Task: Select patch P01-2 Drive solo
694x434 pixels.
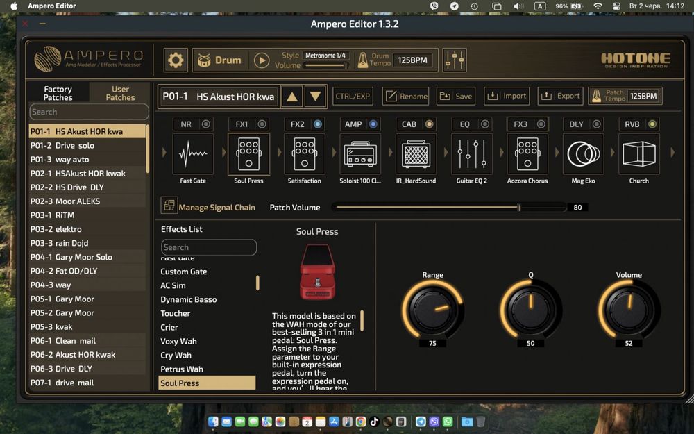Action: (87, 145)
